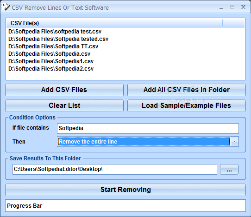
Task: Click the Remove the entire line combo box
Action: coord(148,142)
